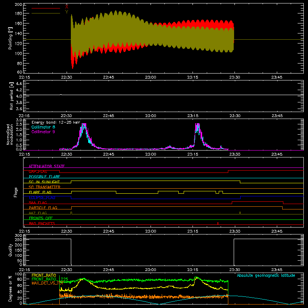
Task: Click the red BAD_PACKETS spike marker
Action: [x=218, y=223]
